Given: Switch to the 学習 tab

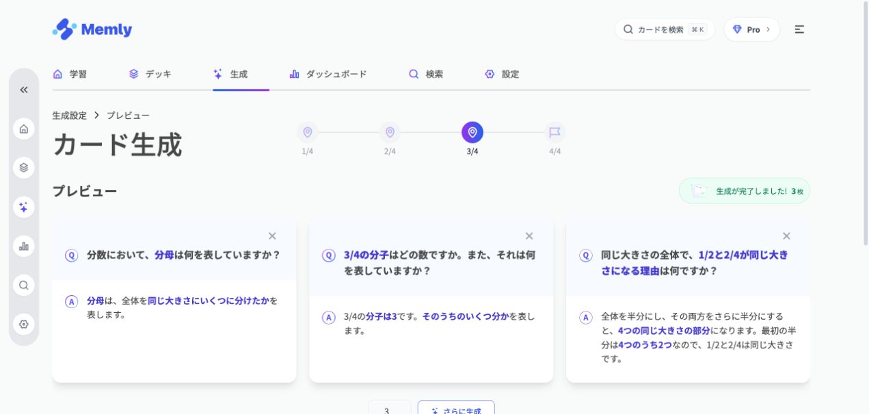Looking at the screenshot, I should (x=70, y=74).
